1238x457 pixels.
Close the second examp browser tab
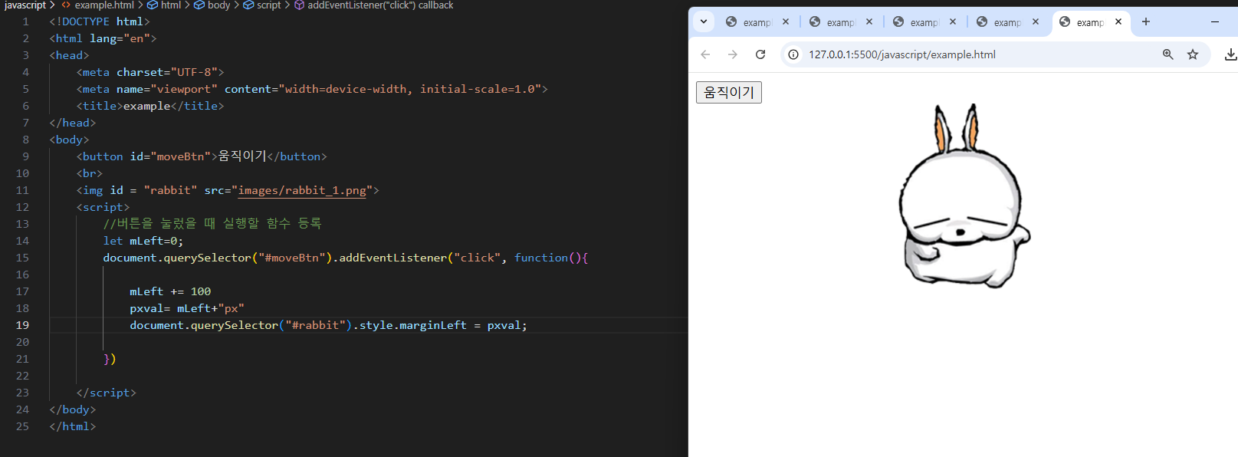coord(869,21)
